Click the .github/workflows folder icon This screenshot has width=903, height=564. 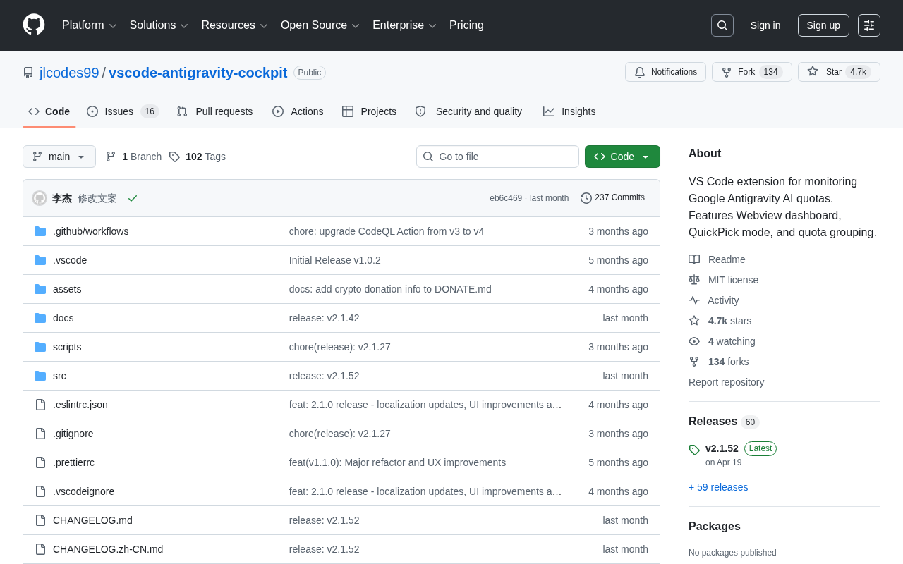tap(40, 231)
